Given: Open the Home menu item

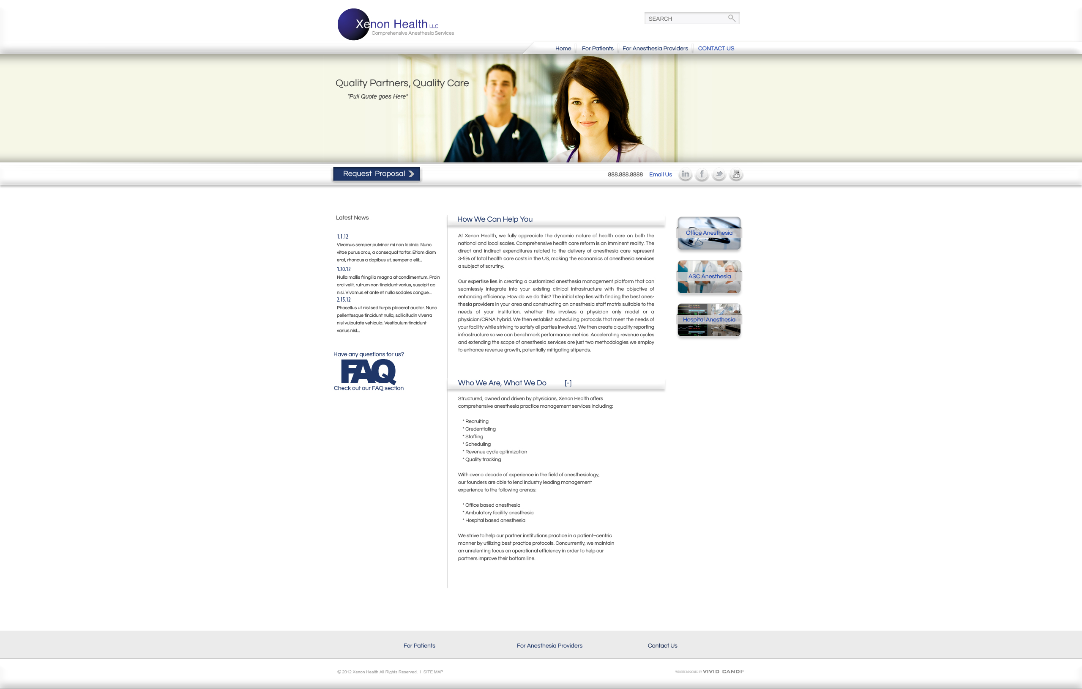Looking at the screenshot, I should 563,49.
